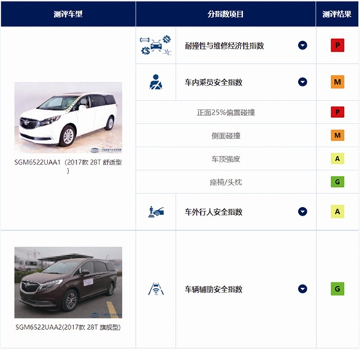
Task: Click the 车辆辅助安全指数 label
Action: click(213, 289)
